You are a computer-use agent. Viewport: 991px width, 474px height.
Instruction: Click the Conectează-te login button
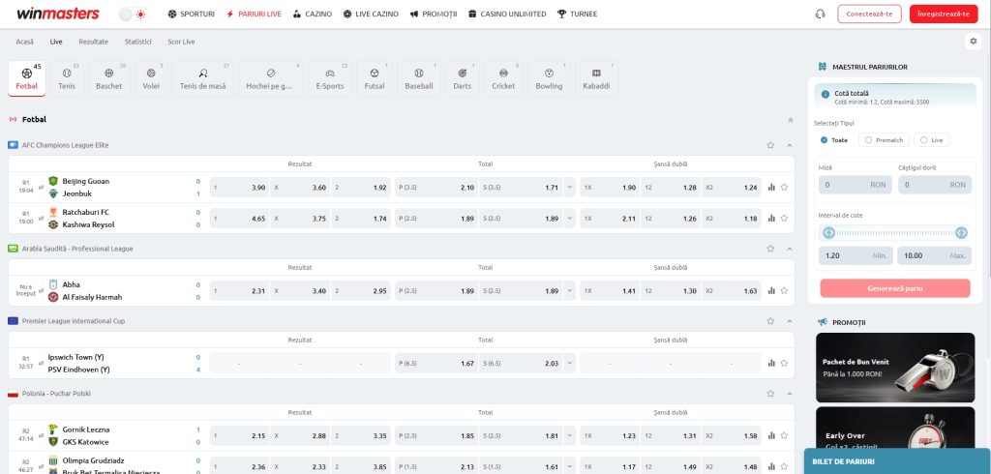tap(869, 14)
